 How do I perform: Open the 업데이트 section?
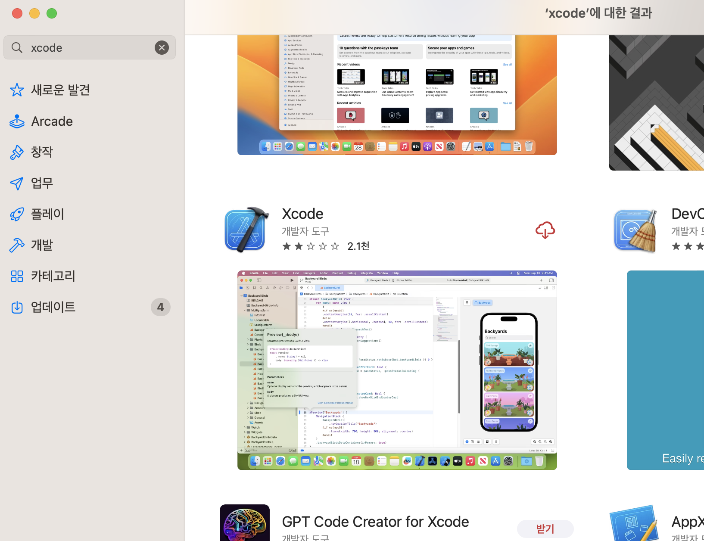(x=53, y=307)
